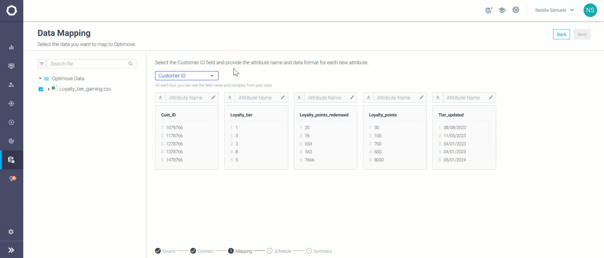Collapse the Optimove Data folder

pyautogui.click(x=40, y=78)
